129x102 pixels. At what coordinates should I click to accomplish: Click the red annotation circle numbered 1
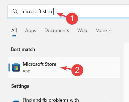click(x=72, y=19)
